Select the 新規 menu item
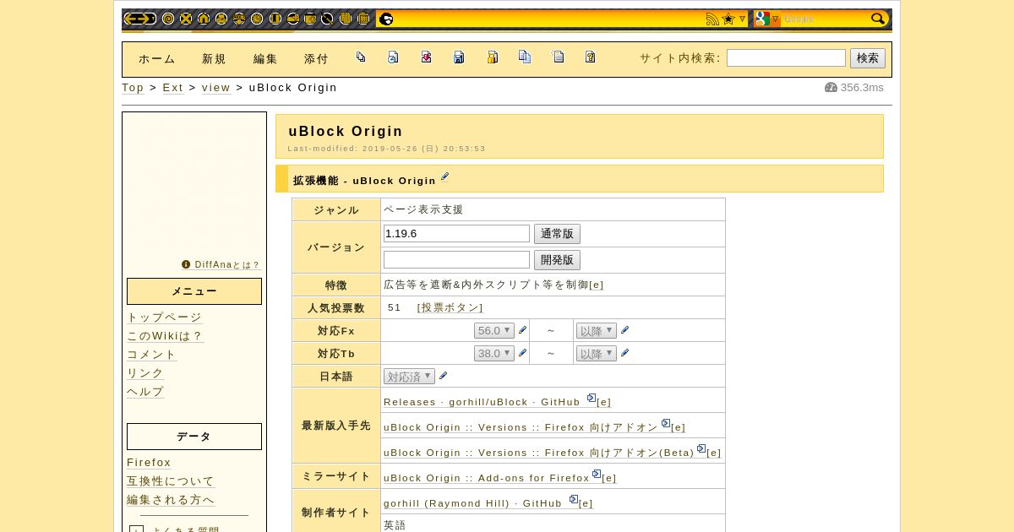The height and width of the screenshot is (532, 1014). click(215, 59)
